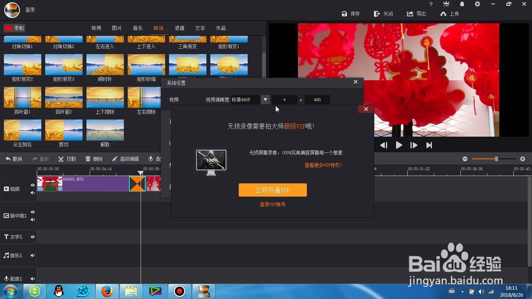This screenshot has width=532, height=299.
Task: Click the 切割 scissors cut tool
Action: [67, 159]
